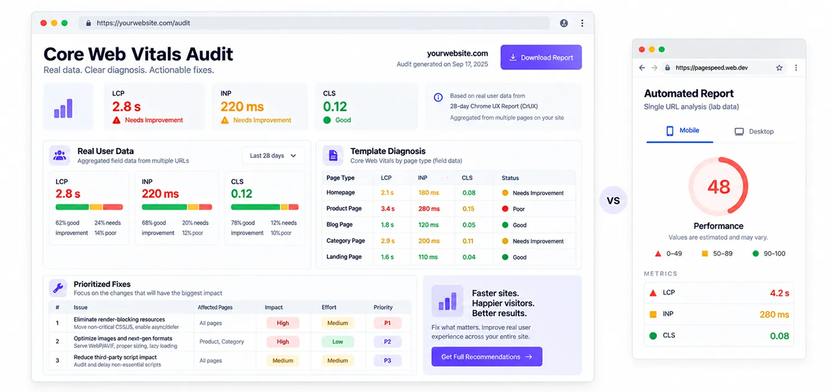Click the Low effort badge
Viewport: 834px width, 392px height.
click(x=337, y=342)
